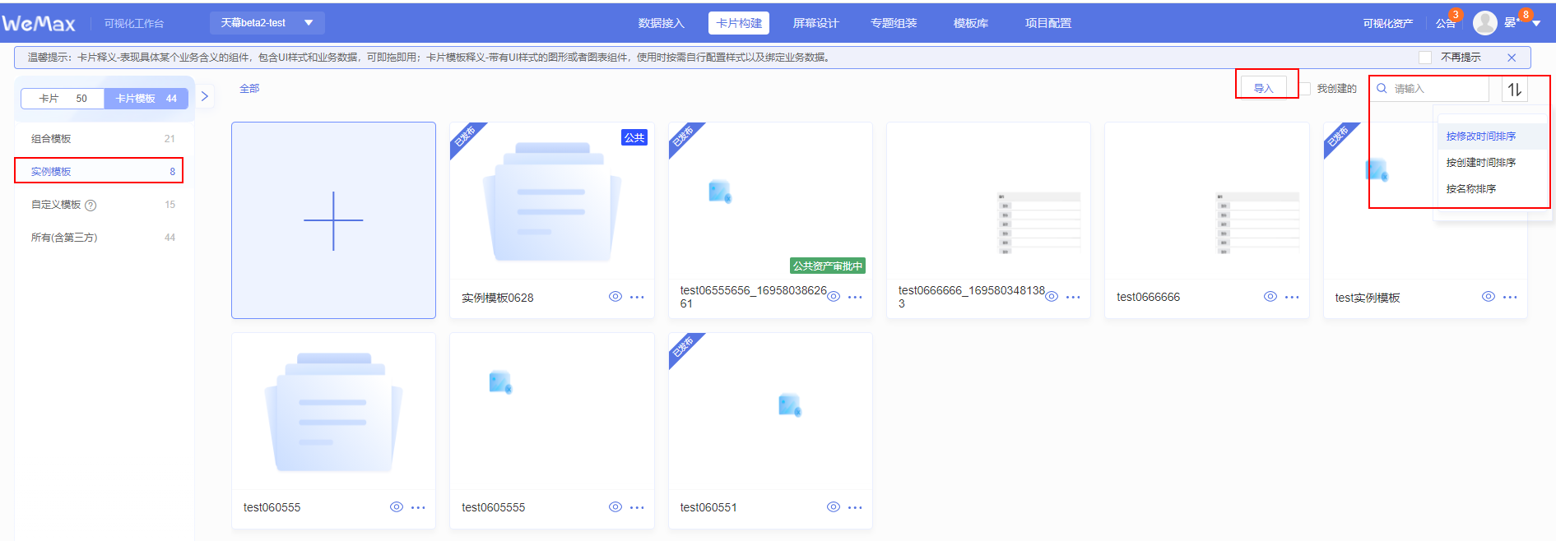
Task: Click the 公共资产审批中 status label
Action: [x=828, y=266]
